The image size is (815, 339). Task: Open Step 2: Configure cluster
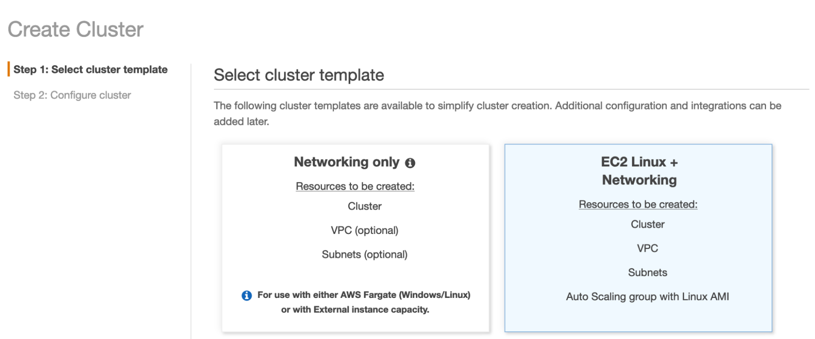72,95
